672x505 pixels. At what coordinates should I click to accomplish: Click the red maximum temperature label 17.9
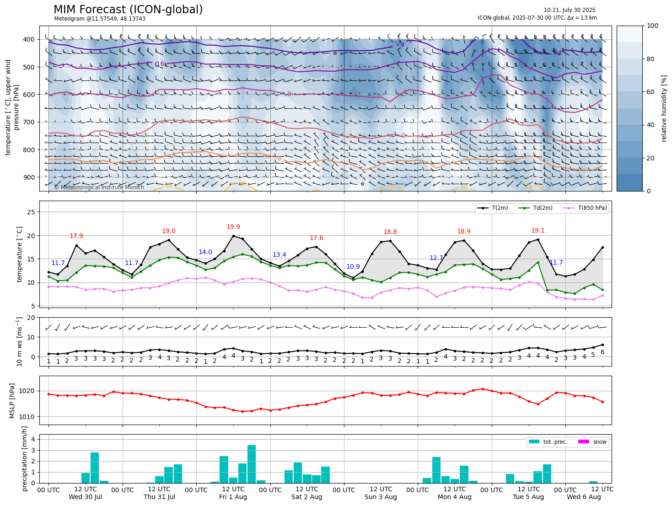(76, 236)
